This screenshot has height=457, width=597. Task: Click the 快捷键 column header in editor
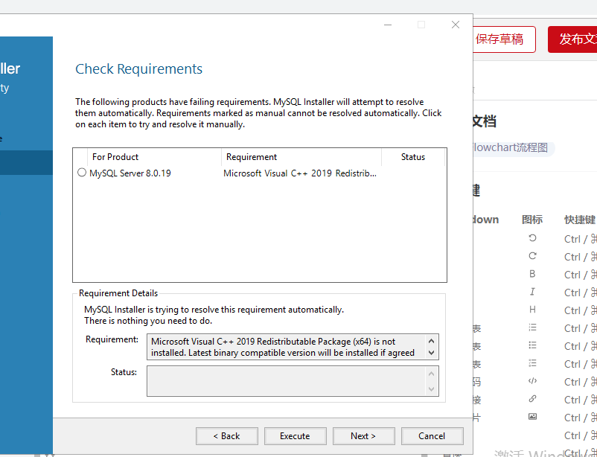coord(580,220)
